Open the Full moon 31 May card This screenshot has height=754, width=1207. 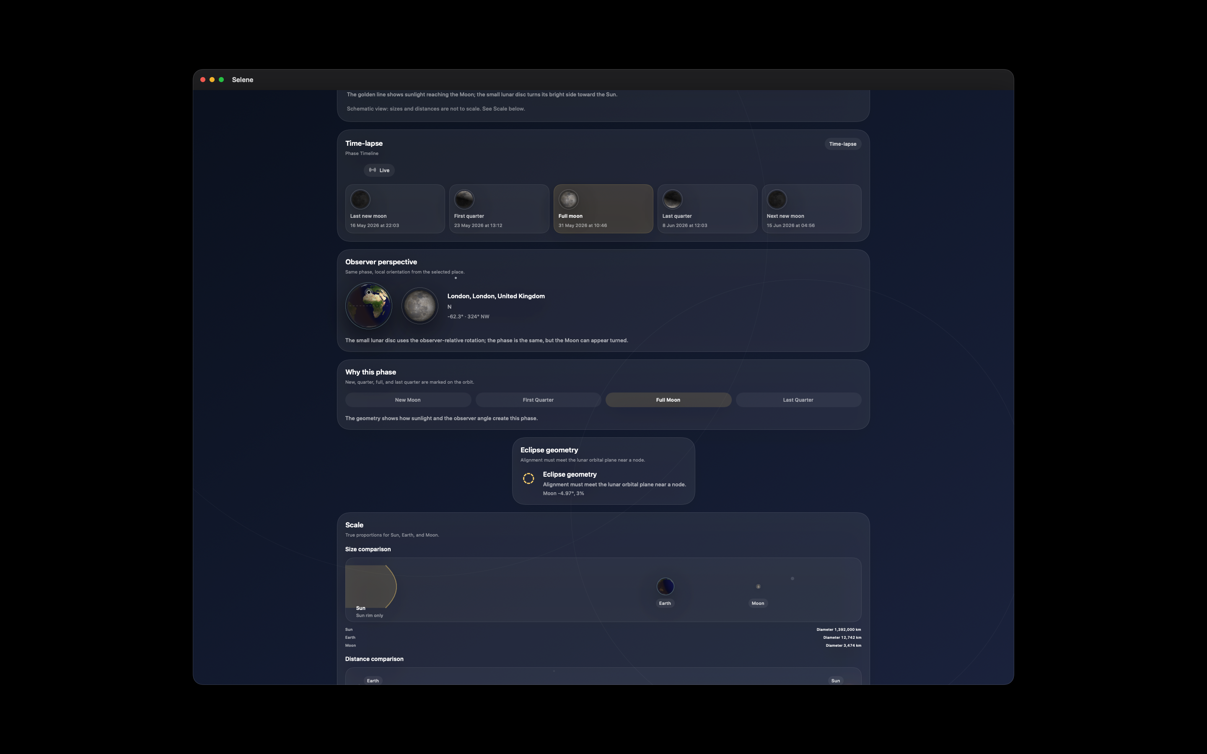pos(603,209)
